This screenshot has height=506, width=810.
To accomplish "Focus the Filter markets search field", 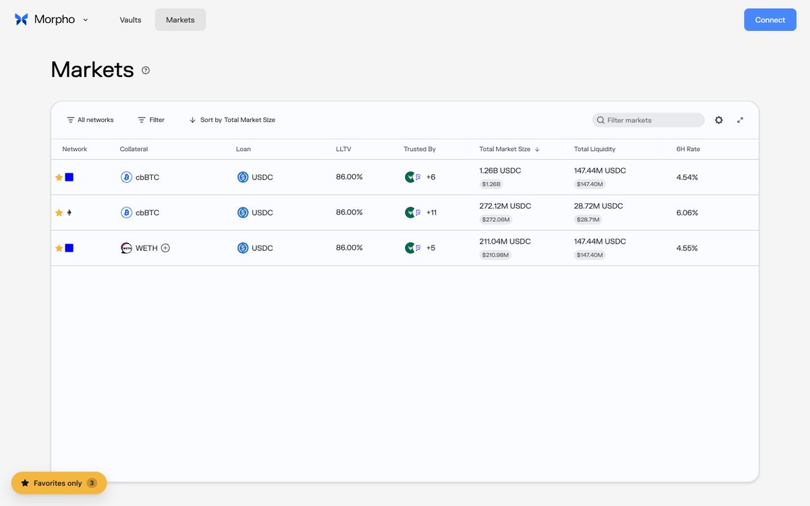I will tap(649, 120).
